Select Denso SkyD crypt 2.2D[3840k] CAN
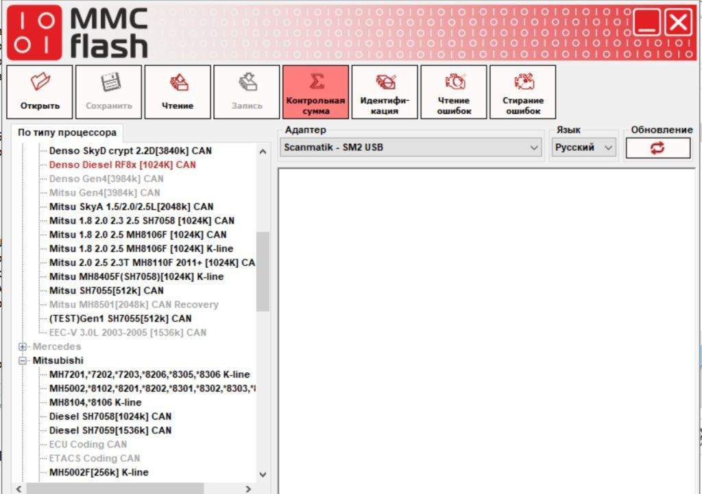Image resolution: width=702 pixels, height=494 pixels. pos(130,151)
